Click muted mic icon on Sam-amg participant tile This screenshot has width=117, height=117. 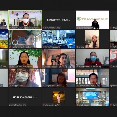(77, 66)
